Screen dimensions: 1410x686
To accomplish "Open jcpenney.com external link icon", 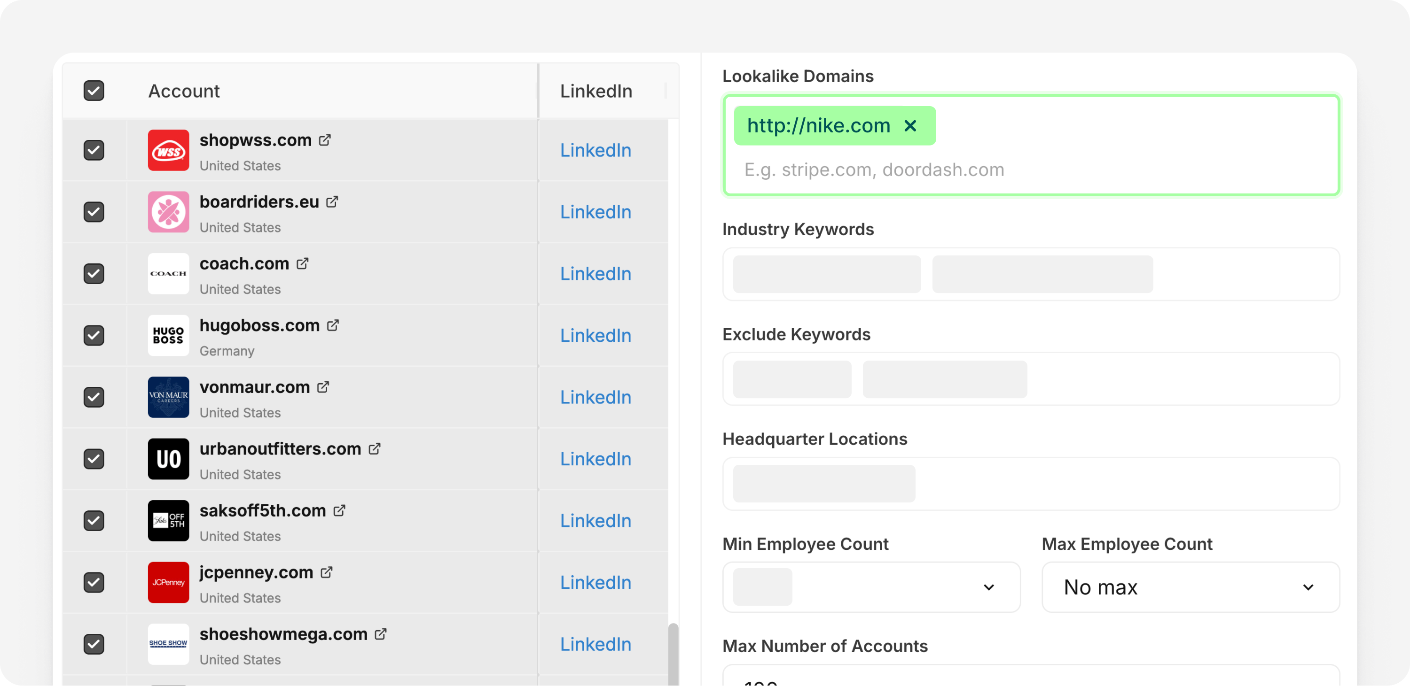I will tap(326, 572).
